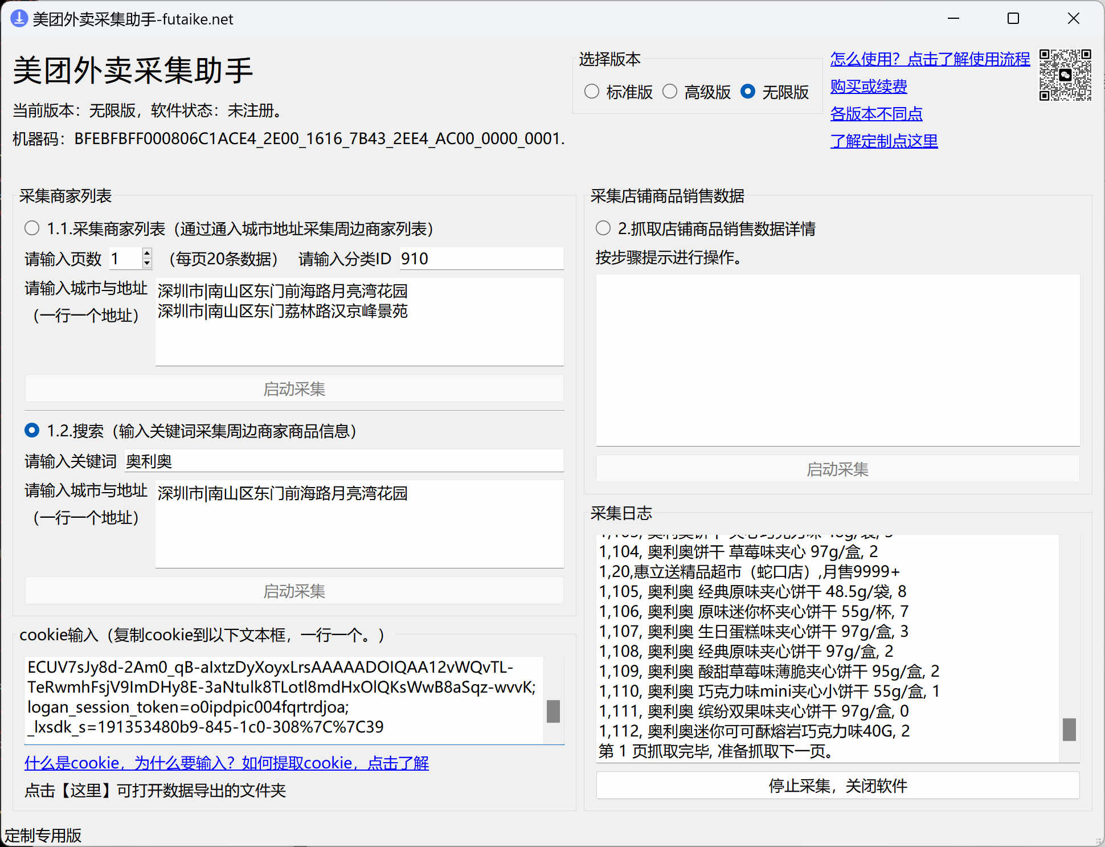
Task: Click the shop sales data text area
Action: click(x=837, y=360)
